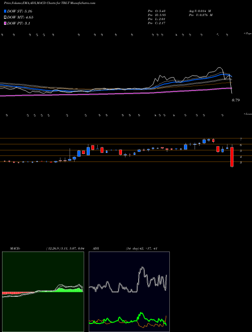252x332 pixels.
Task: Click price axis label 7
Action: (x=241, y=139)
